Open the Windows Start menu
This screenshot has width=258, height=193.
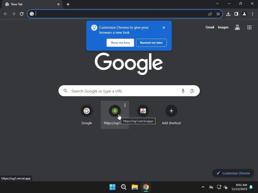click(x=113, y=187)
